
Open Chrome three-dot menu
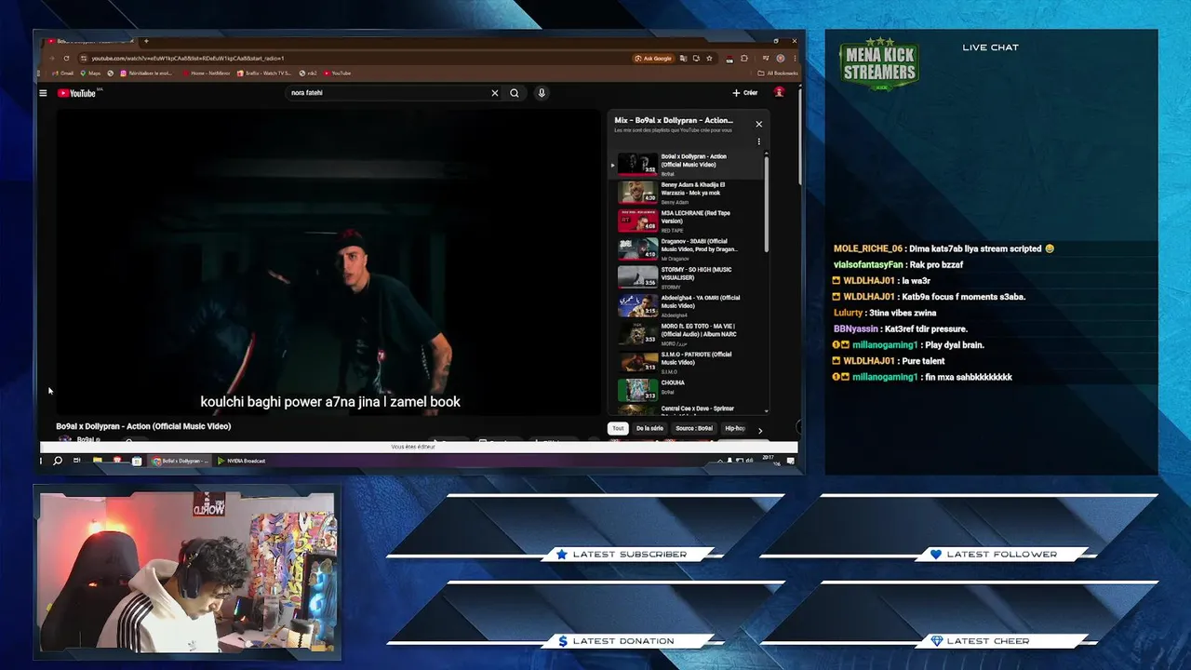pyautogui.click(x=793, y=58)
